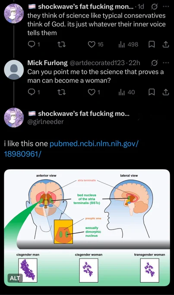The height and width of the screenshot is (295, 174).
Task: View analytics showing 40 views
Action: coord(127,92)
